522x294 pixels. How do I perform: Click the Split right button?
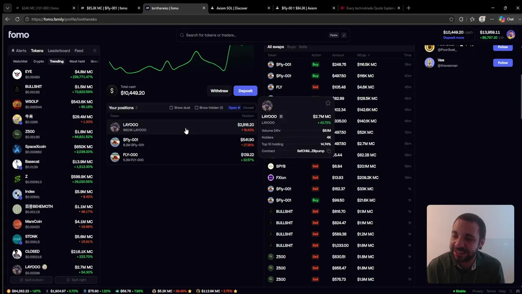77,280
